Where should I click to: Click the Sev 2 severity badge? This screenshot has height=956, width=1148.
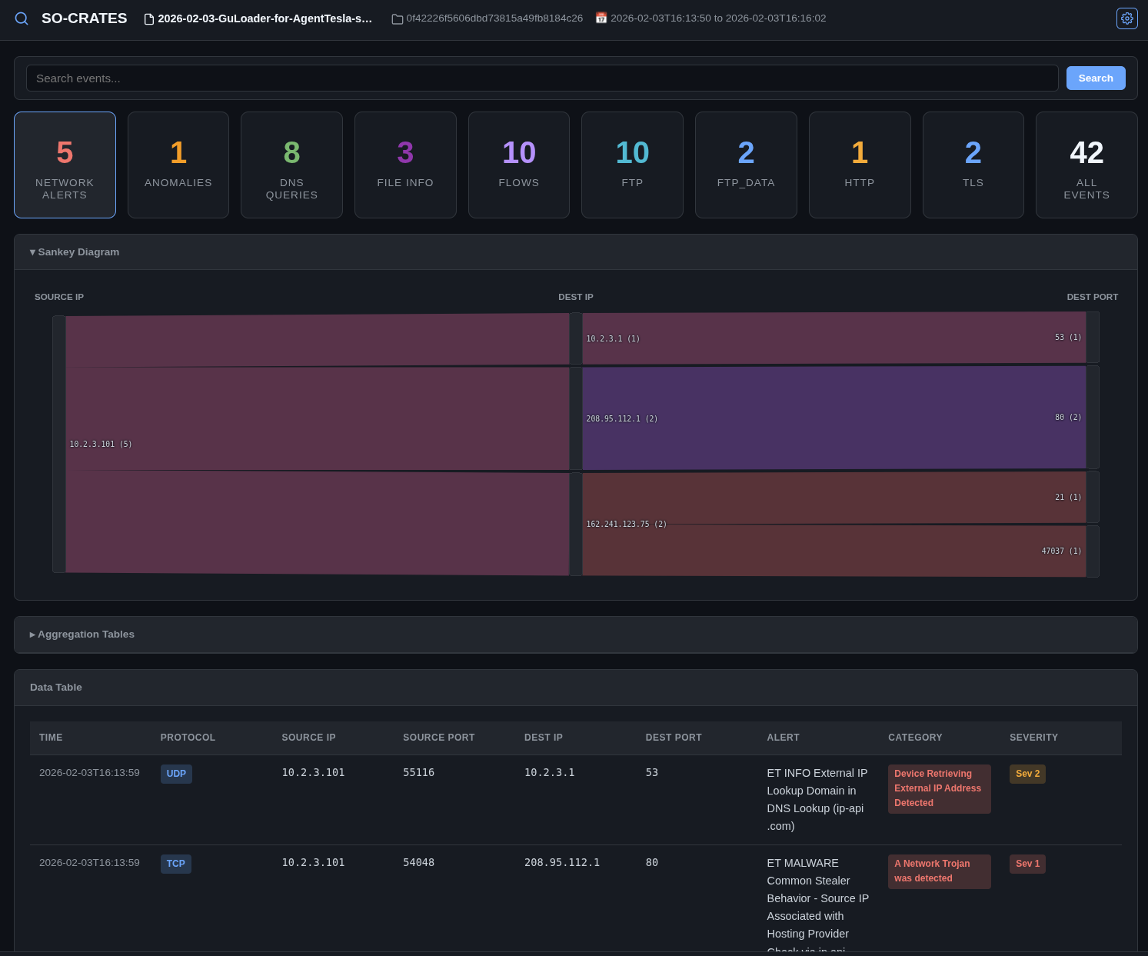[1027, 774]
